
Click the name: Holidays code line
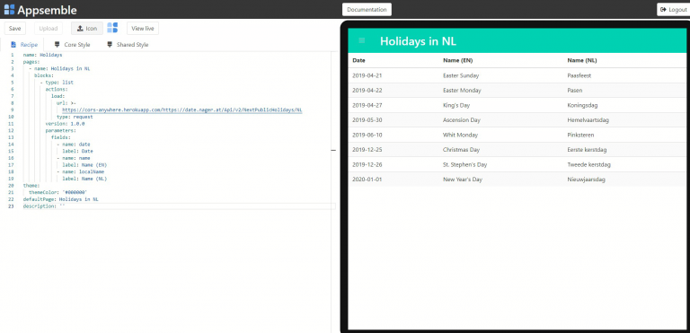pos(42,55)
